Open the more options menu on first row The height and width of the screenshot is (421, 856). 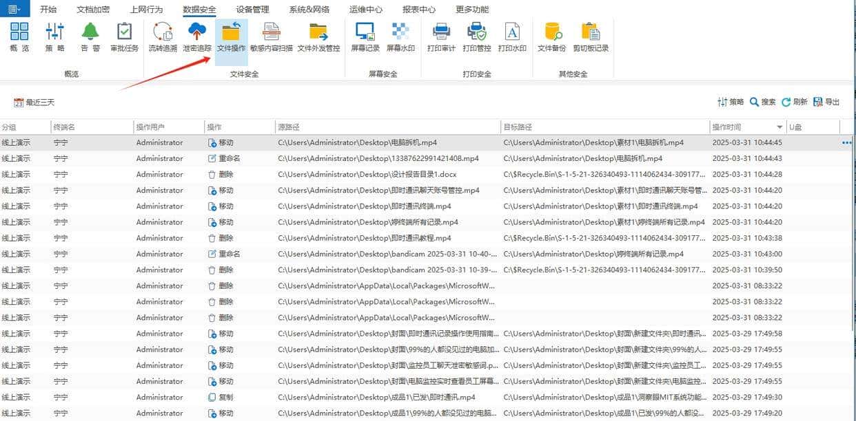pyautogui.click(x=846, y=142)
